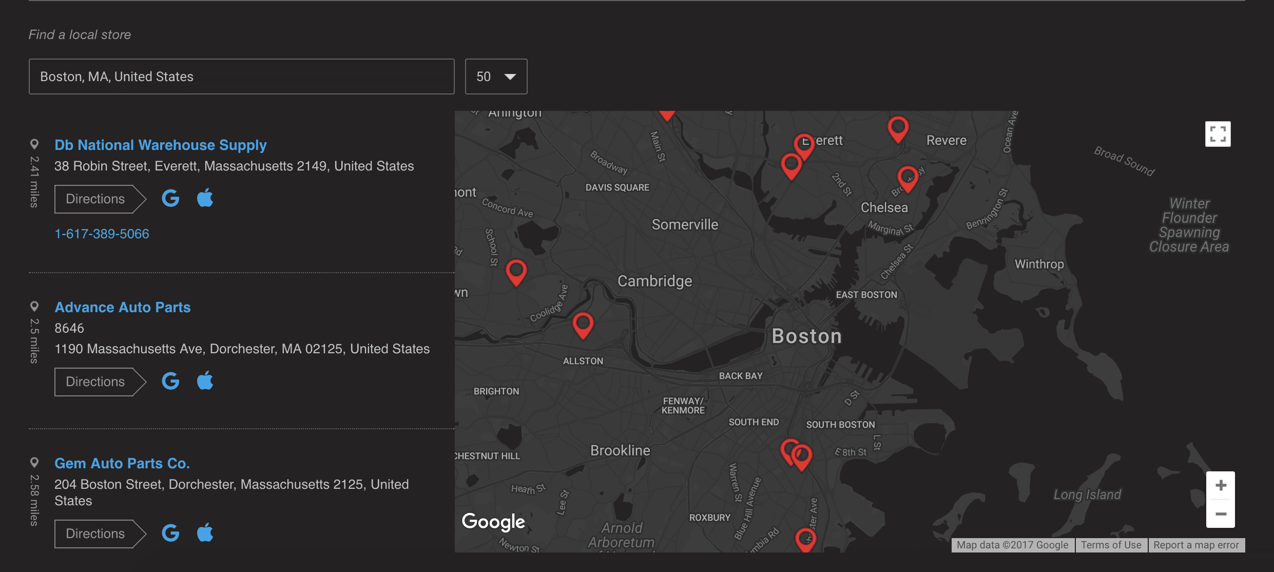Open Apple Maps for Gem Auto Parts Co.
The width and height of the screenshot is (1274, 572).
205,533
